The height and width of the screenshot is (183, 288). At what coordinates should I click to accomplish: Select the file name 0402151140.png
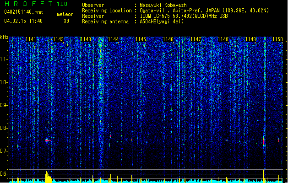23,12
